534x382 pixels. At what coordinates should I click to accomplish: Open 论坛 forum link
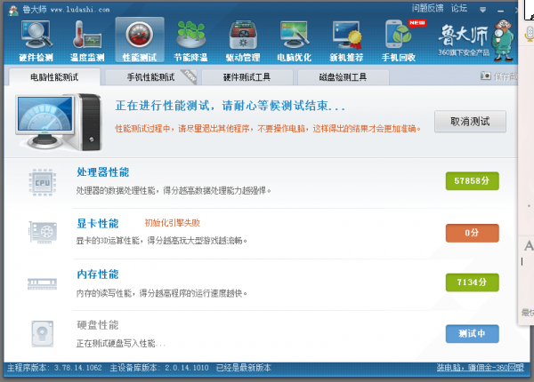pyautogui.click(x=459, y=8)
